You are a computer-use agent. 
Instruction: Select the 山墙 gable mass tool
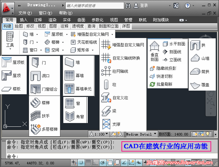click(x=200, y=58)
